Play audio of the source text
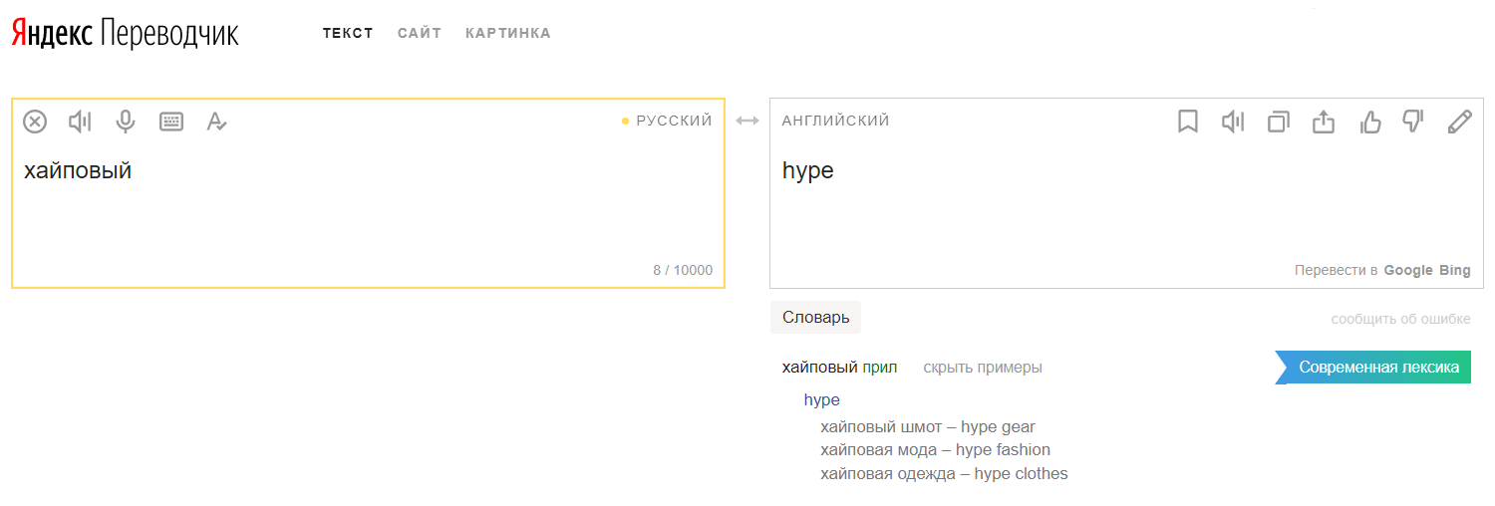The height and width of the screenshot is (506, 1495). [x=80, y=122]
